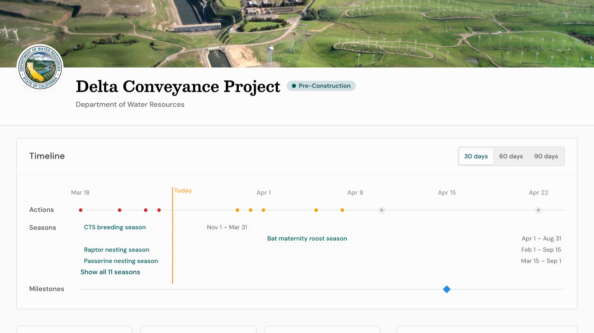Expand the Show all 11 seasons link
Viewport: 594px width, 333px height.
pyautogui.click(x=110, y=272)
